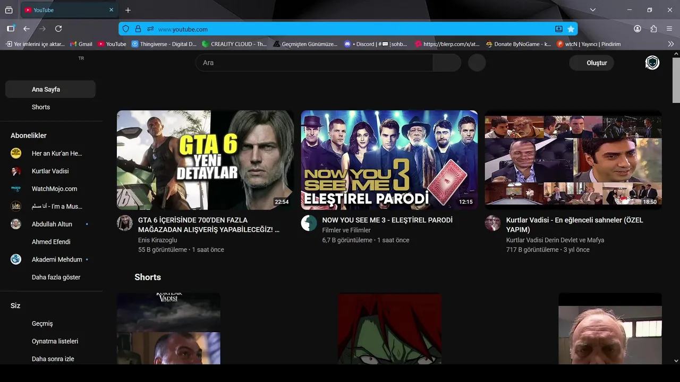Go back with the back arrow
Image resolution: width=680 pixels, height=382 pixels.
(x=26, y=29)
